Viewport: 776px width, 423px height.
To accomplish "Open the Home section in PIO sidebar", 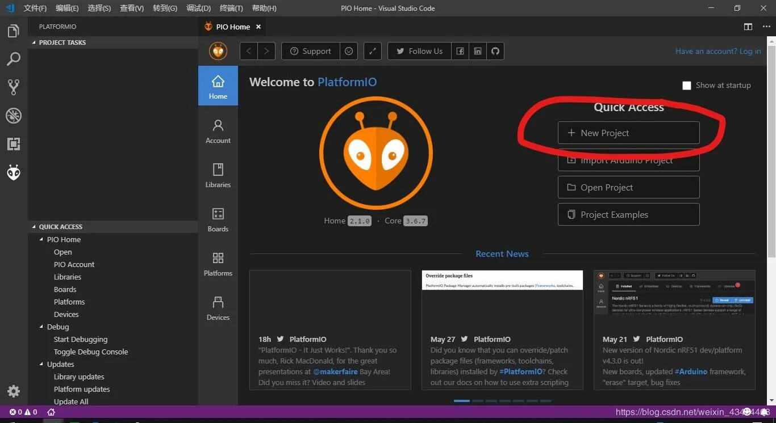I will tap(218, 86).
